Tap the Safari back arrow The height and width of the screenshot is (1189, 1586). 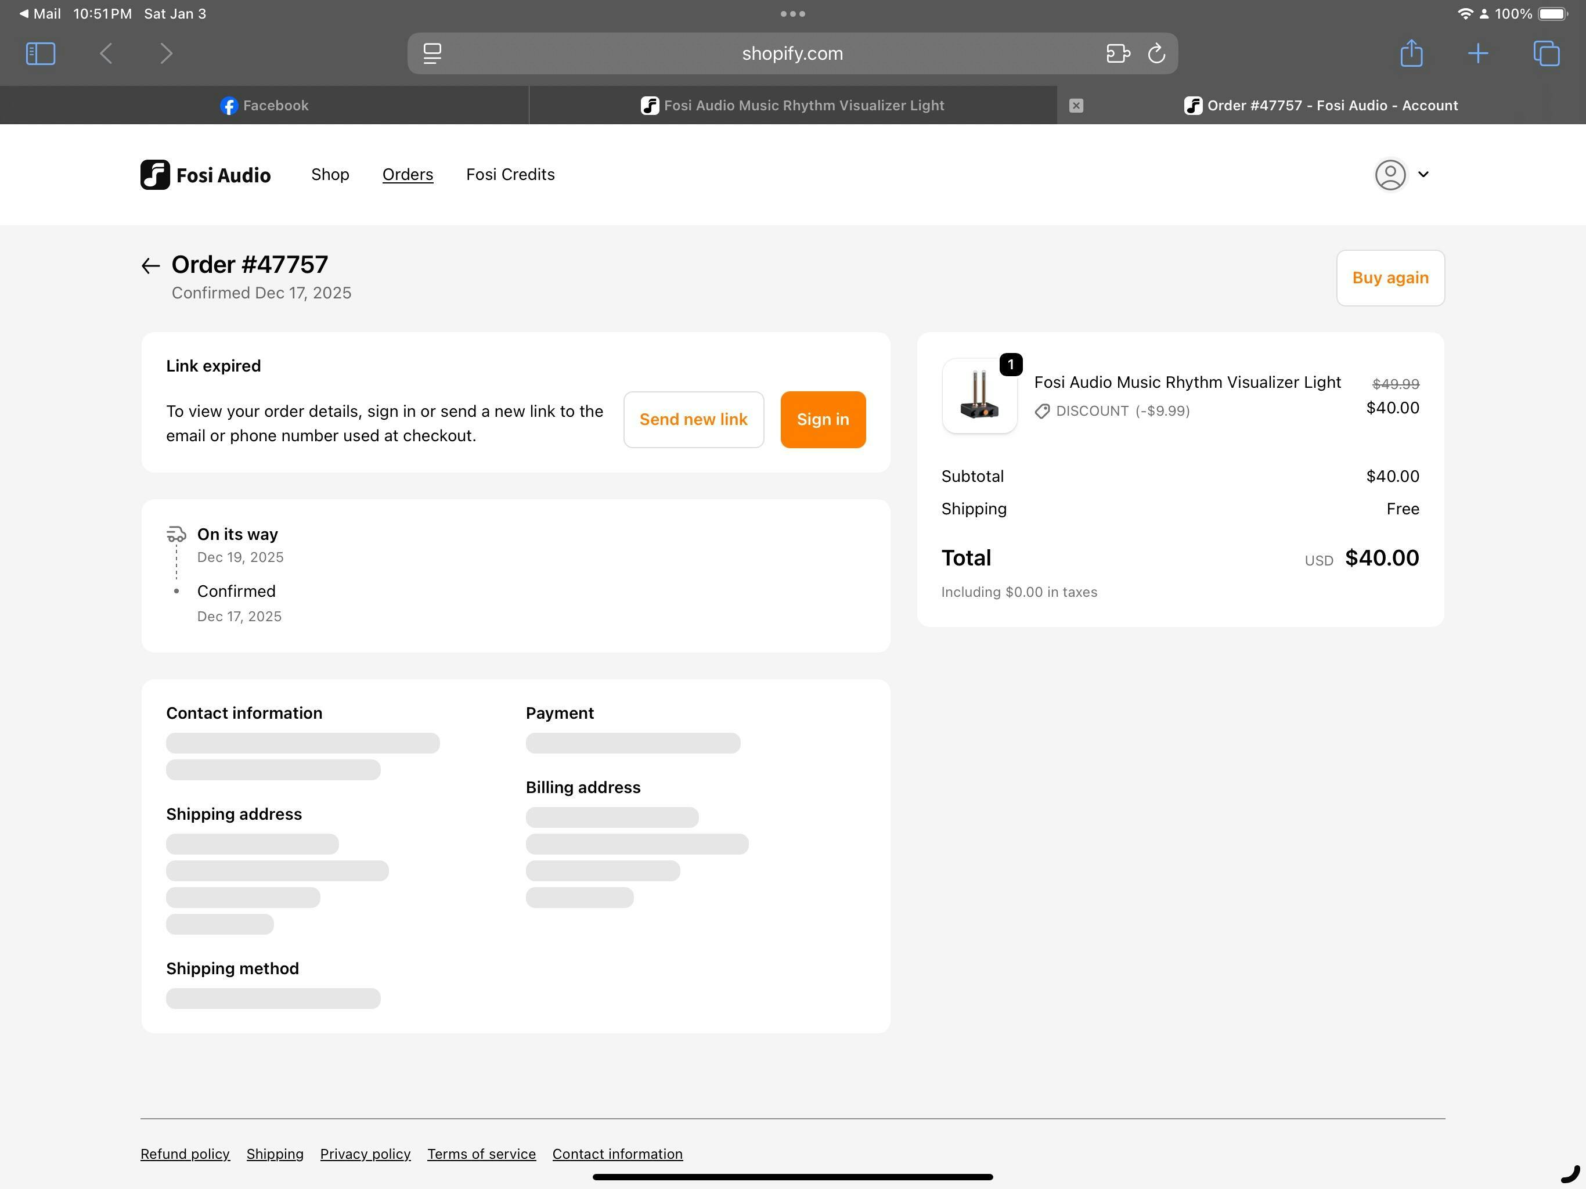click(x=106, y=54)
